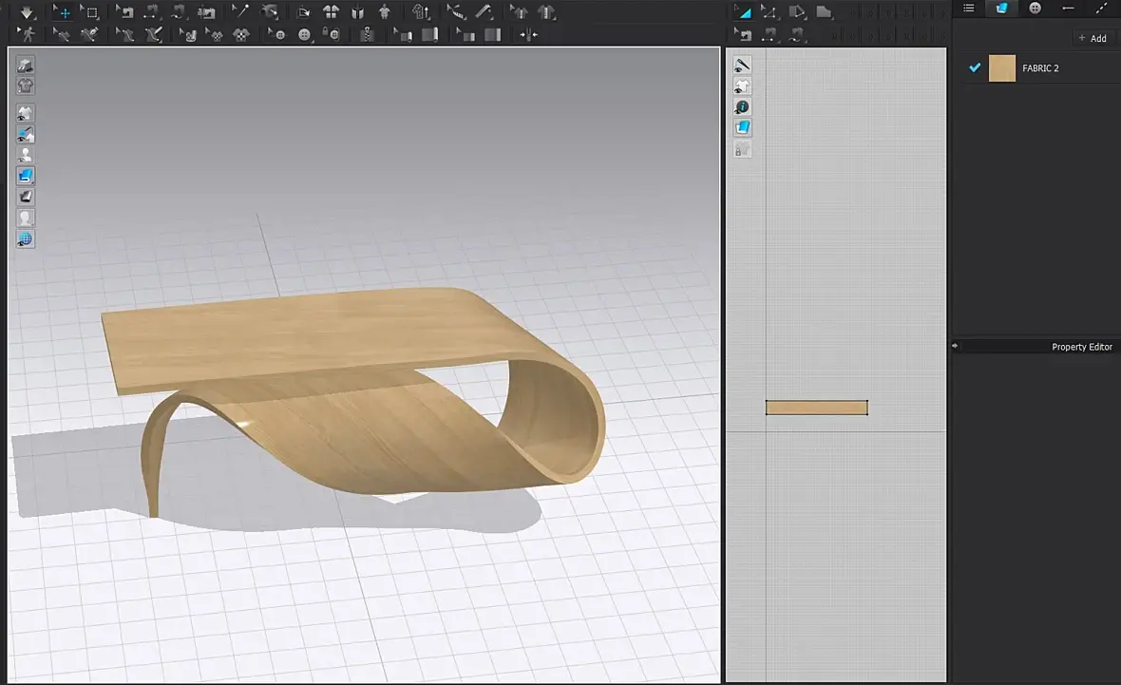Switch to the Button tab in Object Browser
The width and height of the screenshot is (1121, 685).
[x=1035, y=9]
